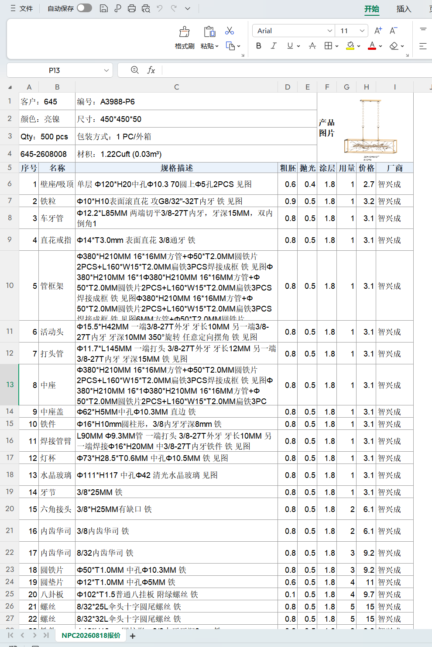Apply bold formatting with B icon
The image size is (432, 647).
[x=259, y=45]
